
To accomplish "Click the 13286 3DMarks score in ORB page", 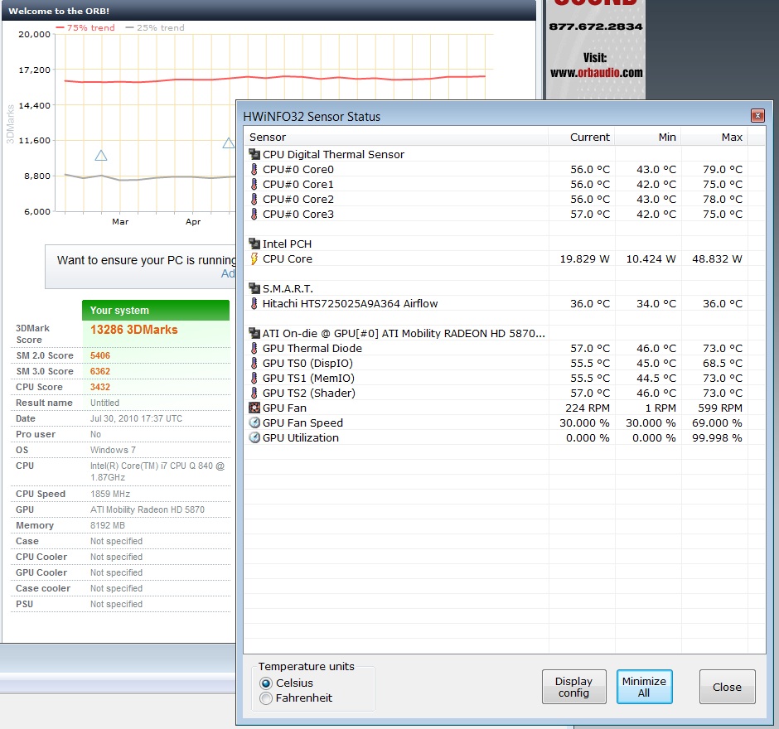I will (133, 330).
